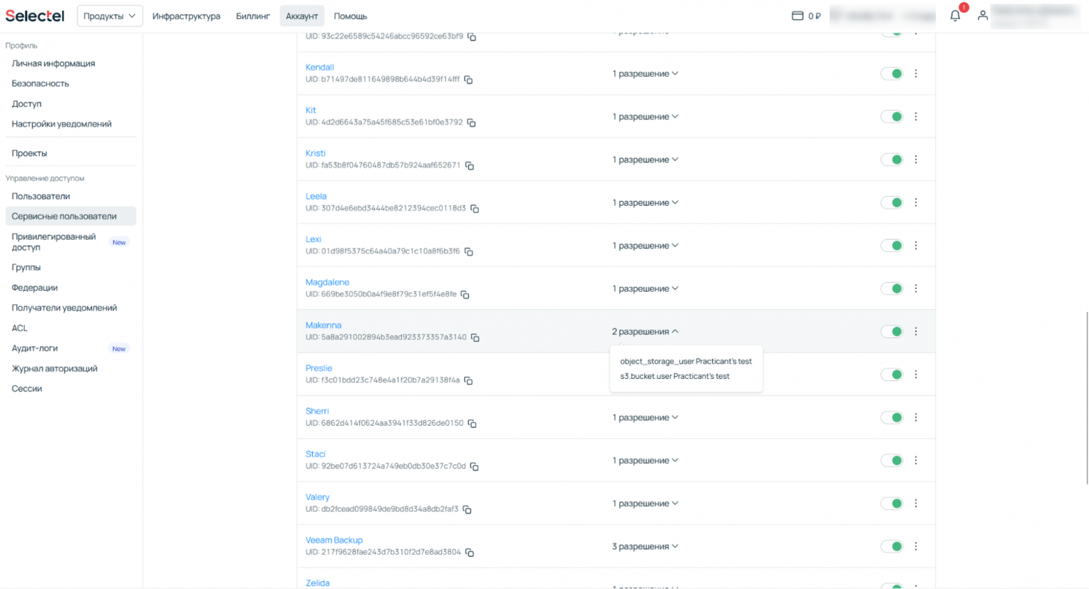Expand Leela's разрешение dropdown
Viewport: 1089px width, 589px height.
pos(645,202)
